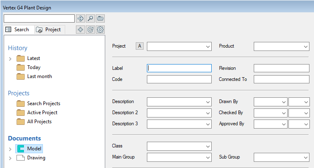The width and height of the screenshot is (314, 168).
Task: Expand the Latest history folder
Action: [10, 59]
